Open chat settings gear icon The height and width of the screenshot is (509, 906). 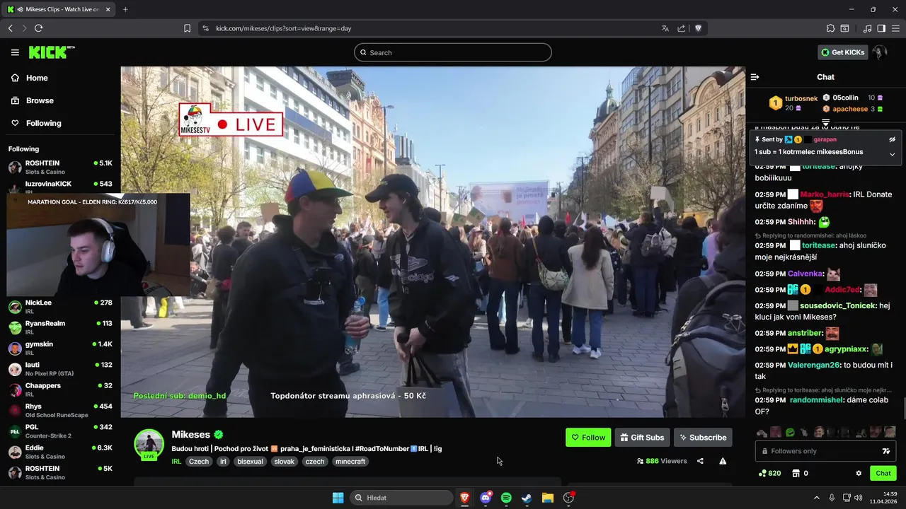pyautogui.click(x=859, y=474)
